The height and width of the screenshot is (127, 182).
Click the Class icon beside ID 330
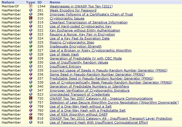[31, 62]
